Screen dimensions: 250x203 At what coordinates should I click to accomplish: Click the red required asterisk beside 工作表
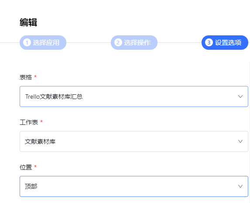(41, 122)
